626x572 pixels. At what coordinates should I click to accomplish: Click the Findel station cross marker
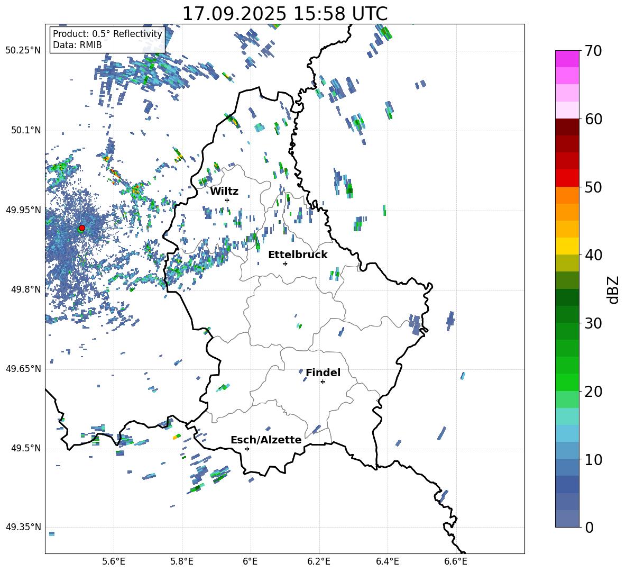click(x=323, y=382)
